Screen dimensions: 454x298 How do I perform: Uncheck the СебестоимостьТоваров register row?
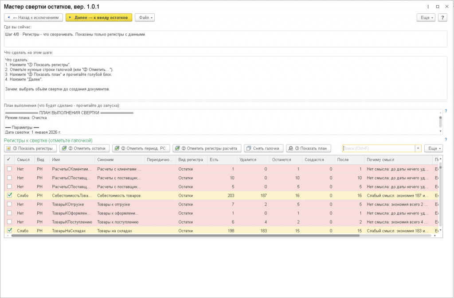[10, 195]
